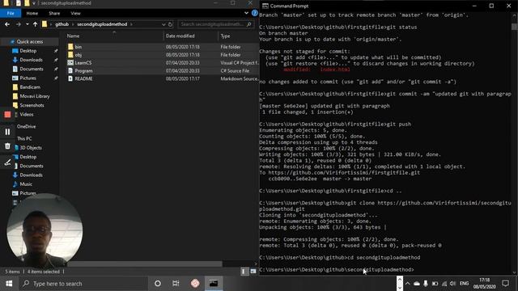This screenshot has width=518, height=291.
Task: Open the microphone tray icon
Action: (426, 284)
